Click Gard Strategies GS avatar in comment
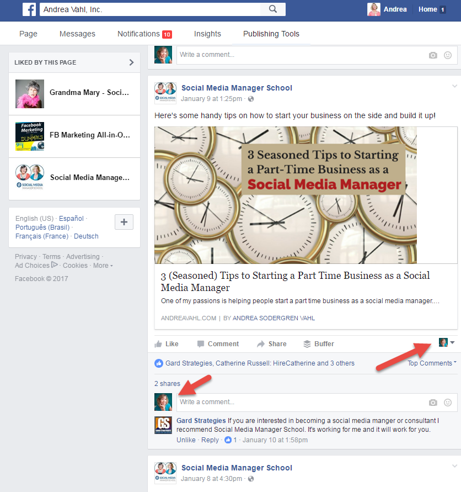 click(163, 425)
